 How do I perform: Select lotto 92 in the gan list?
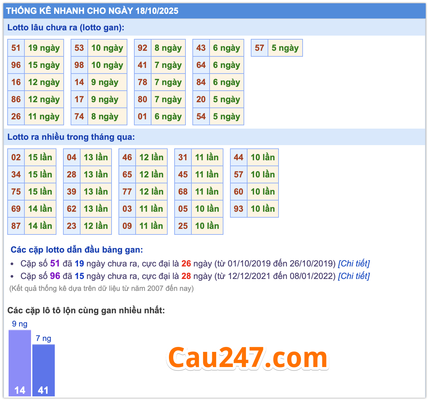click(143, 48)
